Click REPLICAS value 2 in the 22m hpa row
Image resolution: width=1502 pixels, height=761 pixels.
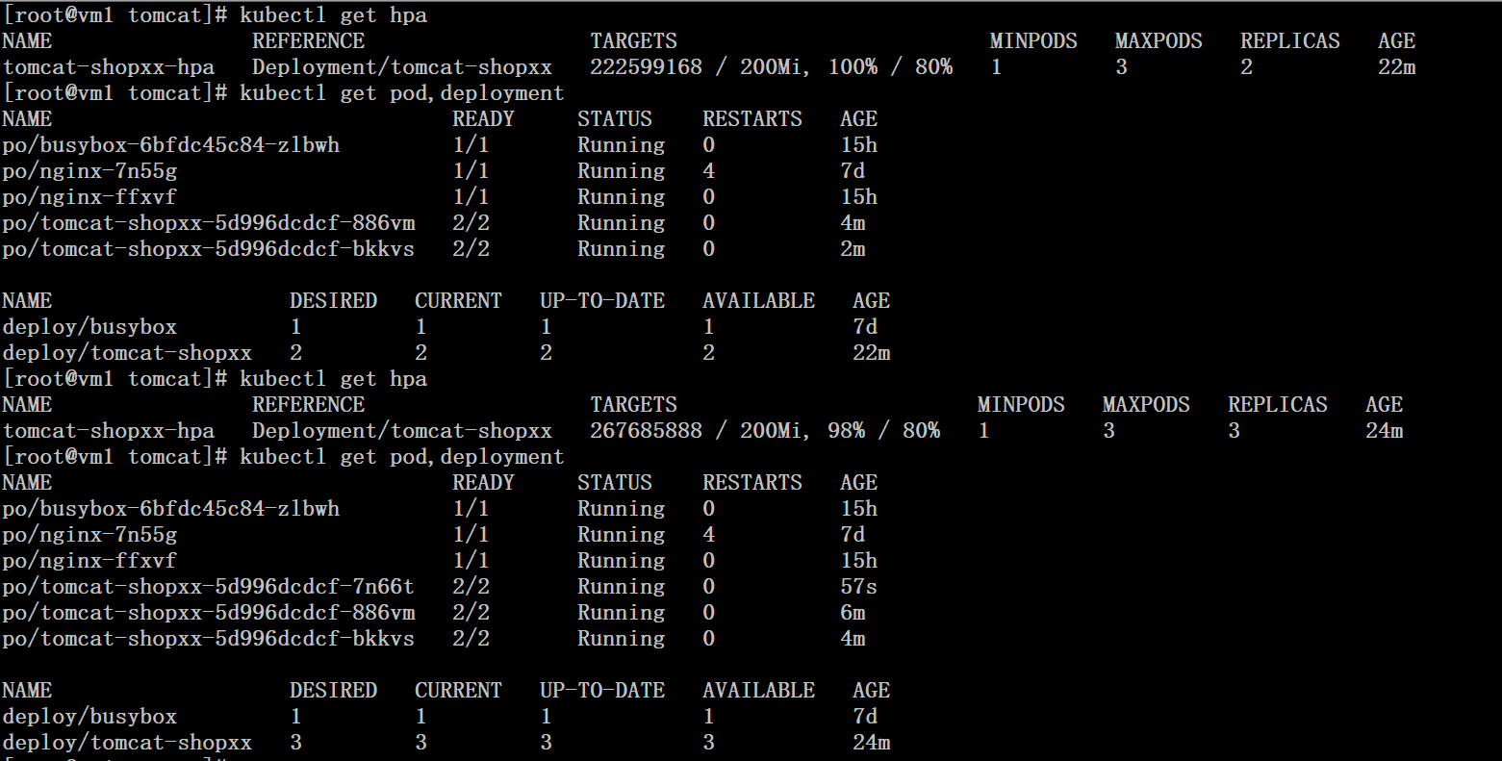[1246, 67]
